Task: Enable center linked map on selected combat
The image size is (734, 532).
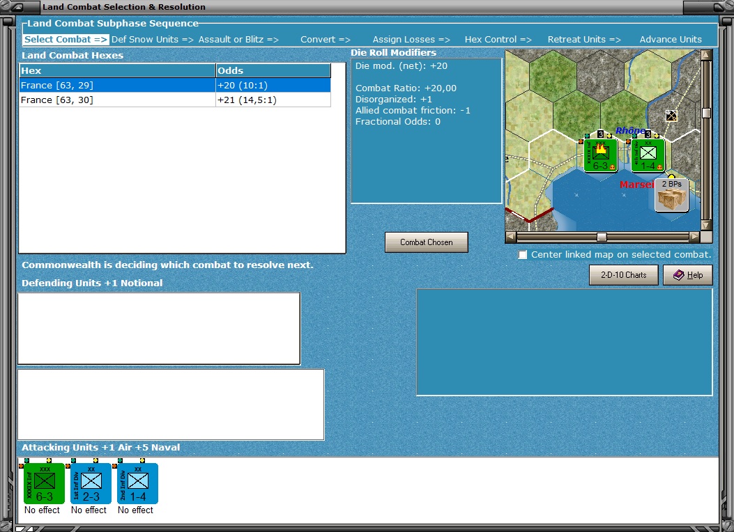Action: pyautogui.click(x=522, y=255)
